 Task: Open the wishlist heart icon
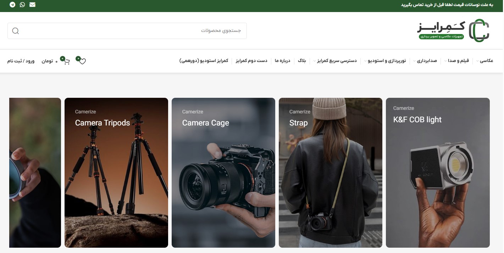point(82,61)
